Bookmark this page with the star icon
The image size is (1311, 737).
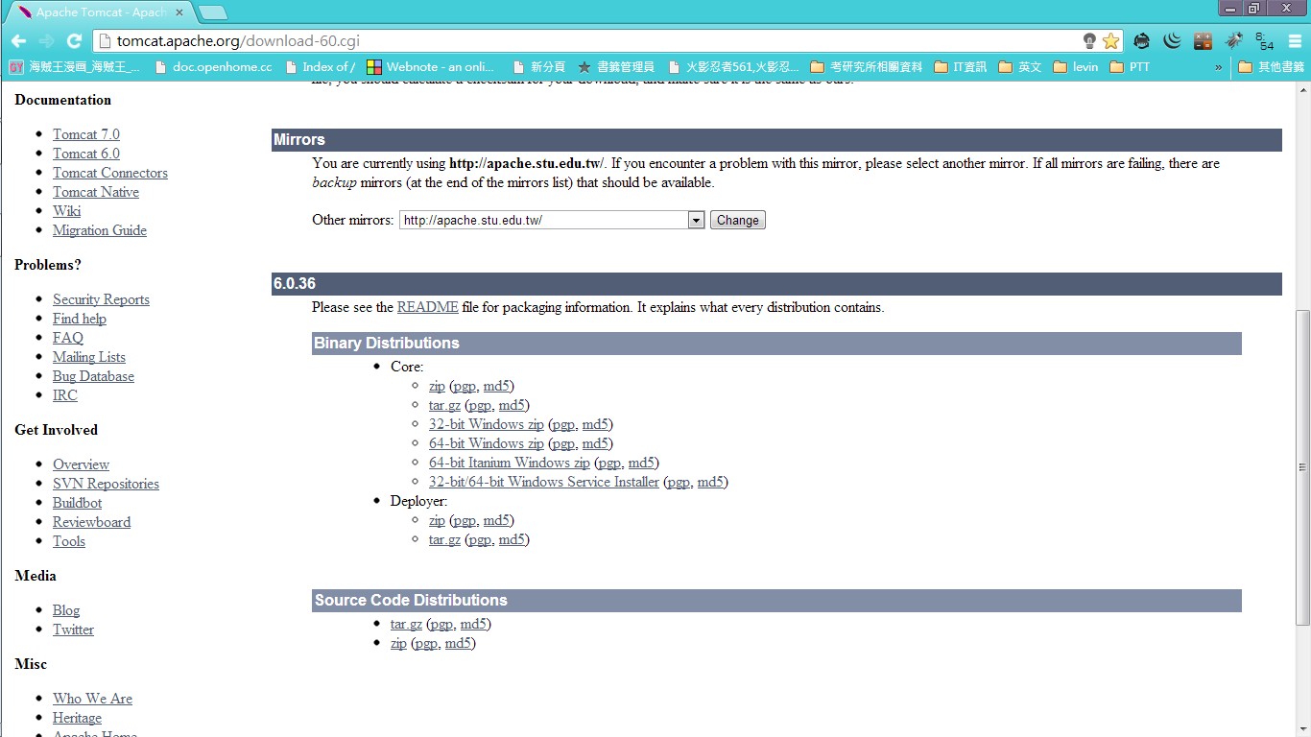coord(1110,41)
